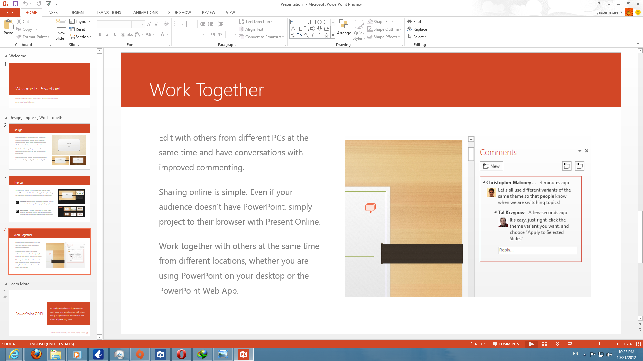The height and width of the screenshot is (361, 643).
Task: Select the five-point Star shape
Action: click(x=326, y=35)
